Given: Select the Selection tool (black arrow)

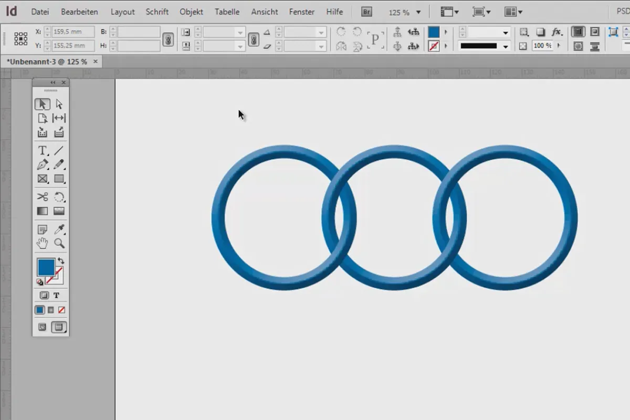Looking at the screenshot, I should click(x=43, y=104).
